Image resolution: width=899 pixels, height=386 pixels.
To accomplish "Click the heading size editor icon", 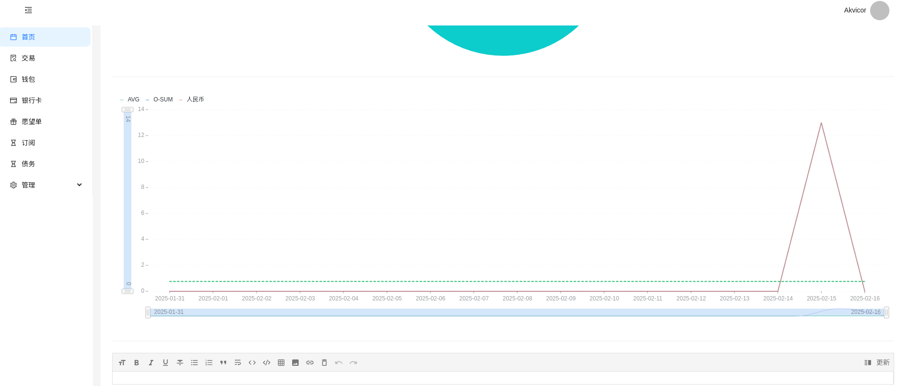I will pos(122,362).
